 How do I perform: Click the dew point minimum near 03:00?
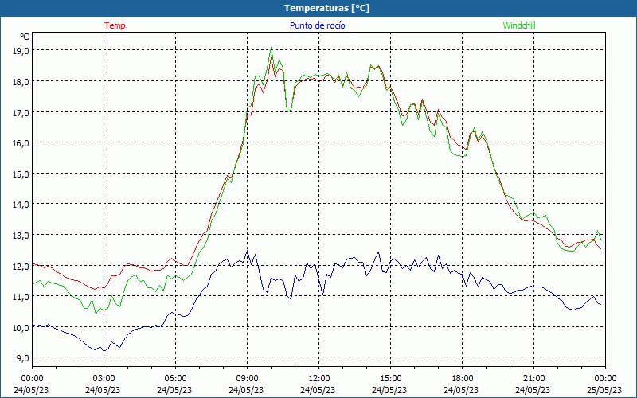(x=104, y=351)
